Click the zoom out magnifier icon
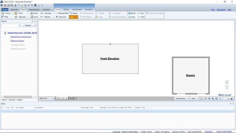The width and height of the screenshot is (236, 133). [209, 99]
